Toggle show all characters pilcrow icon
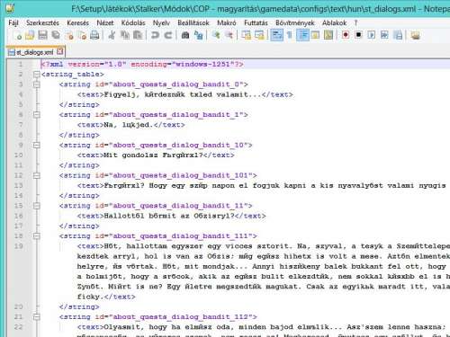Viewport: 450px width, 337px height. tap(290, 35)
